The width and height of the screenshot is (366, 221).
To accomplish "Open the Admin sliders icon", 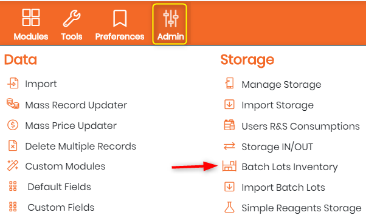I will tap(171, 18).
